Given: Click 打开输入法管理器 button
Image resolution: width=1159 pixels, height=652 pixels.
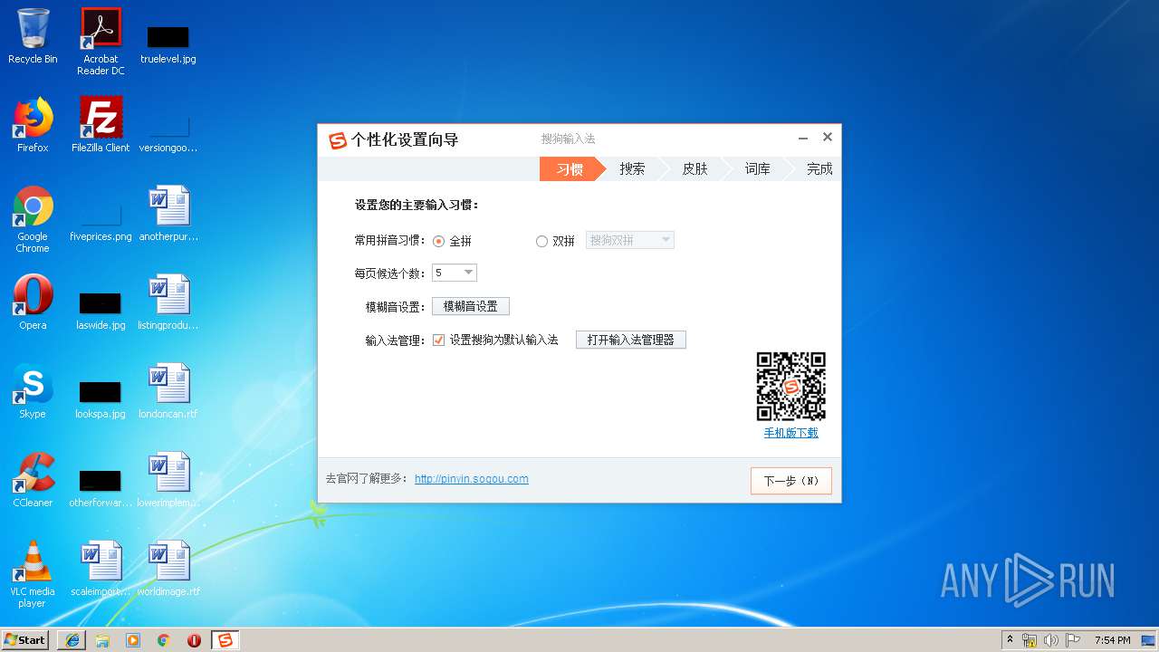Looking at the screenshot, I should (631, 340).
